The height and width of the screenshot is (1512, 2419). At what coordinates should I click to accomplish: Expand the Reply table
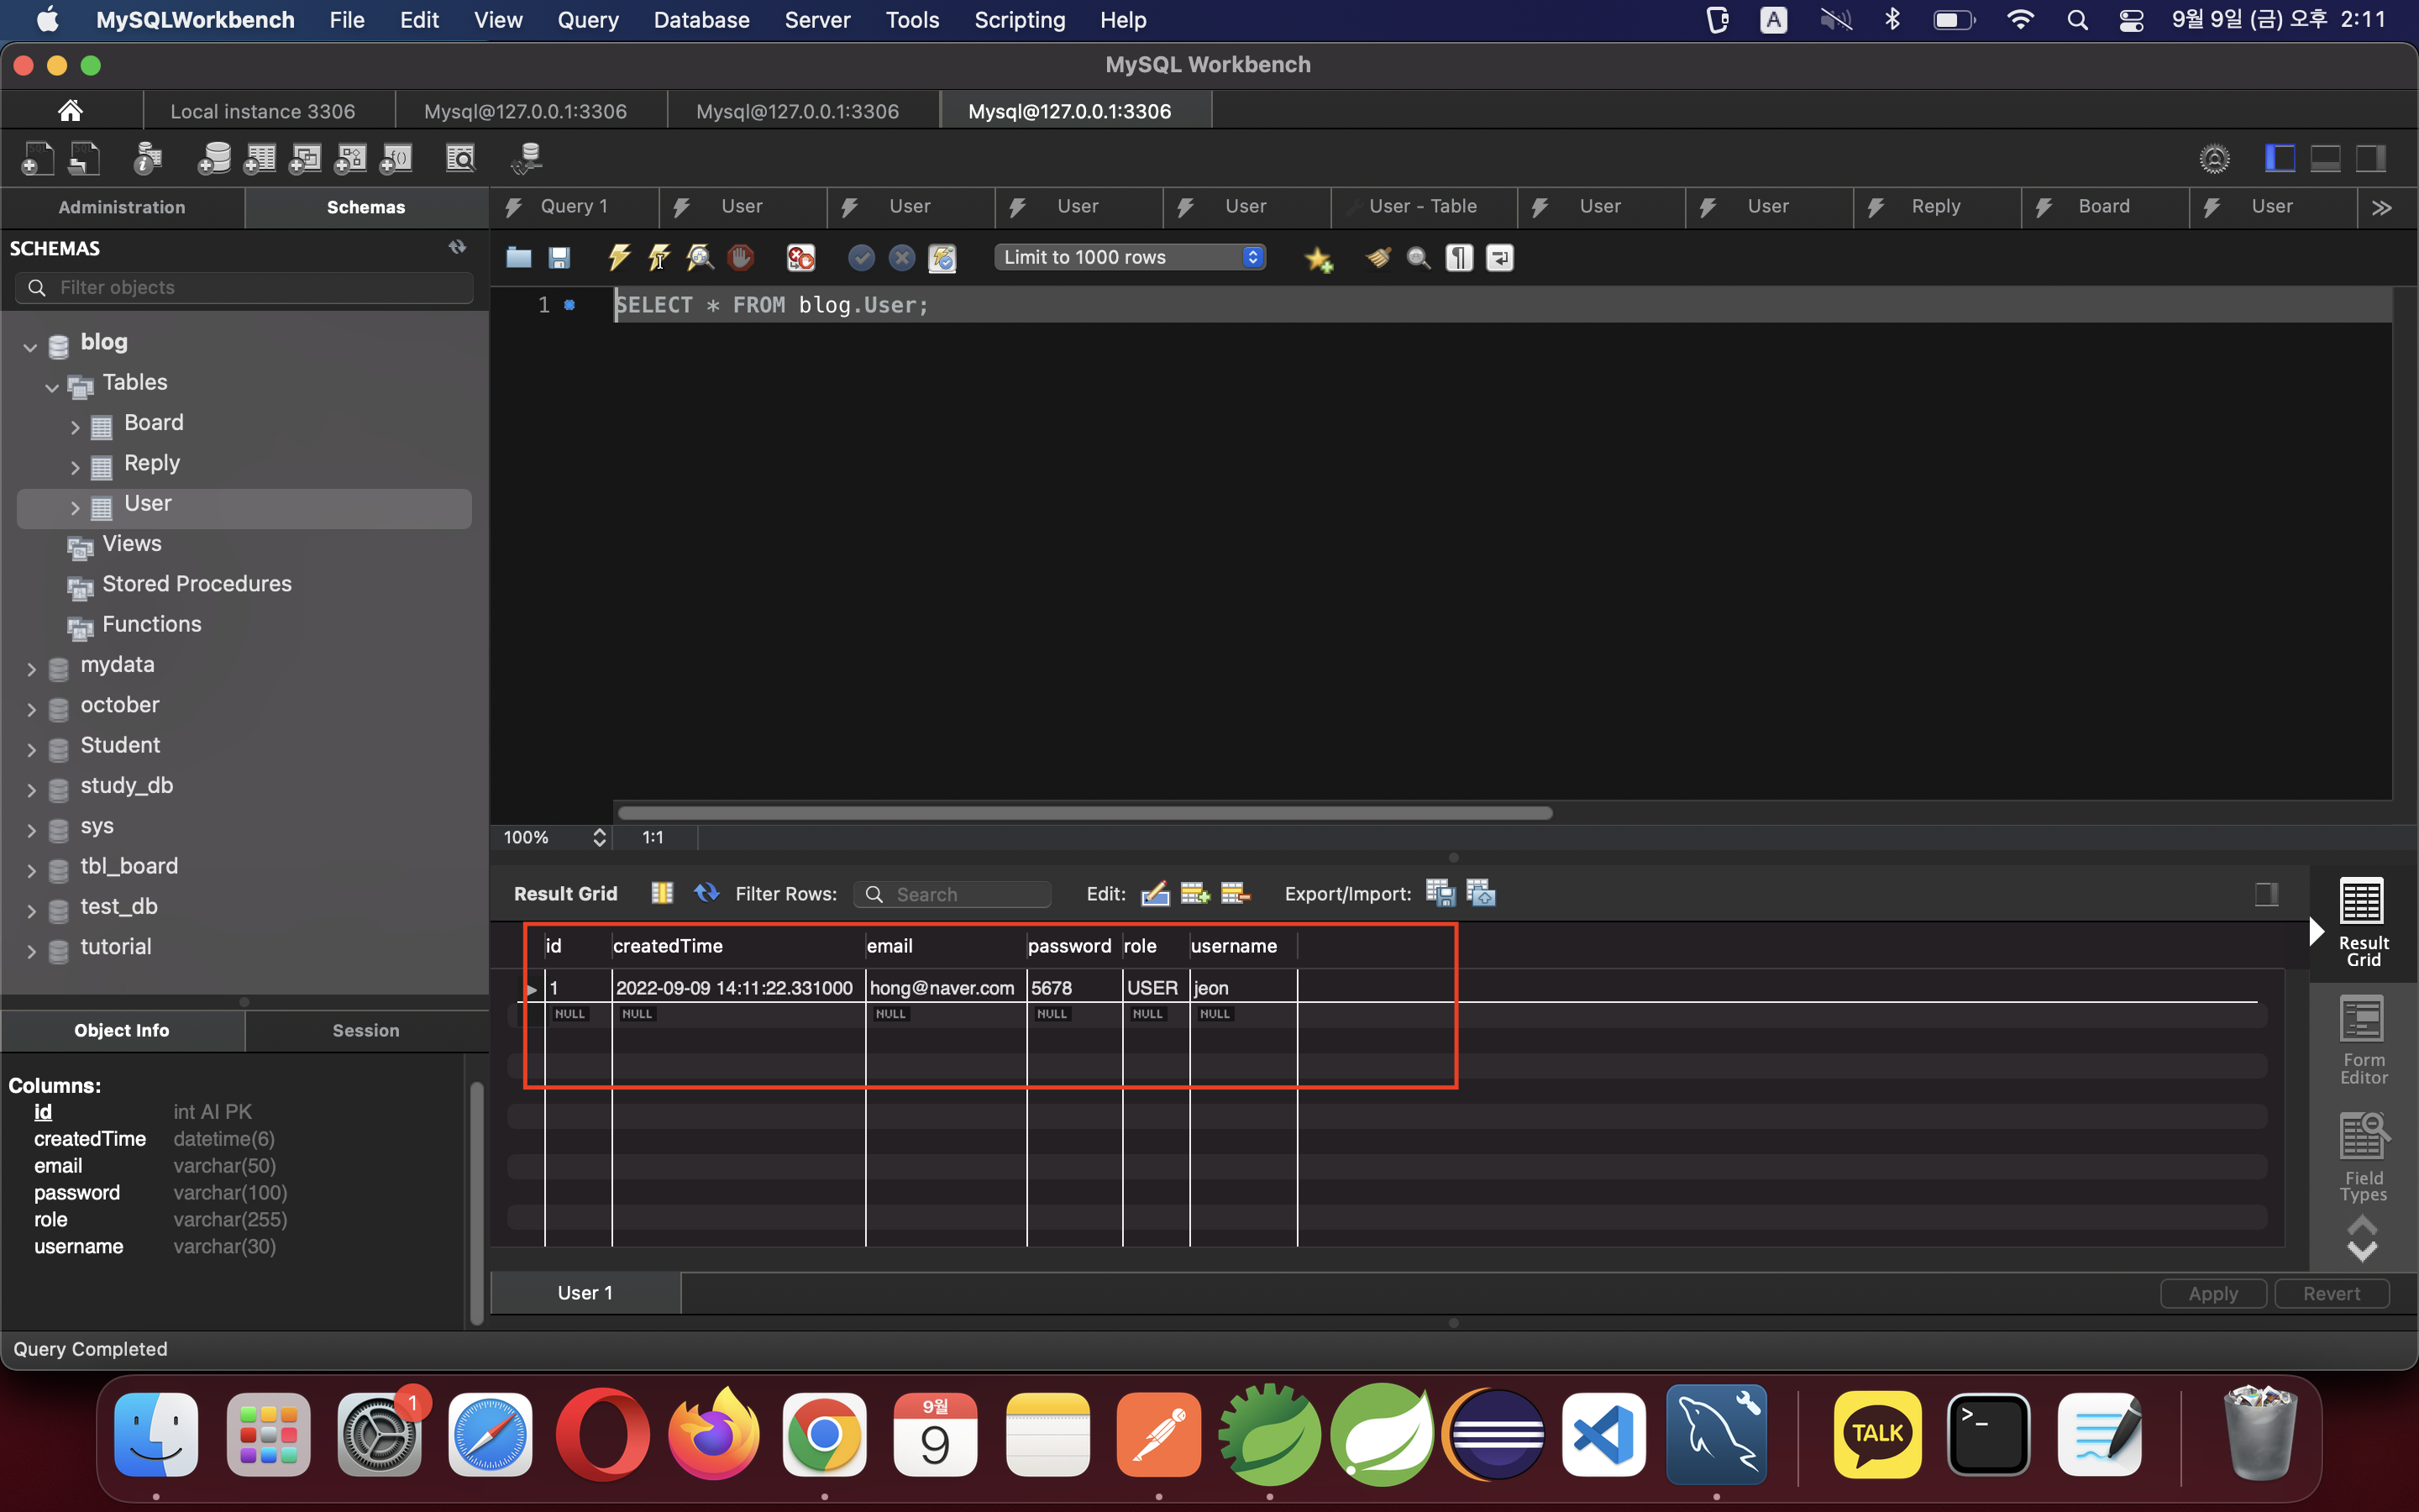[75, 467]
